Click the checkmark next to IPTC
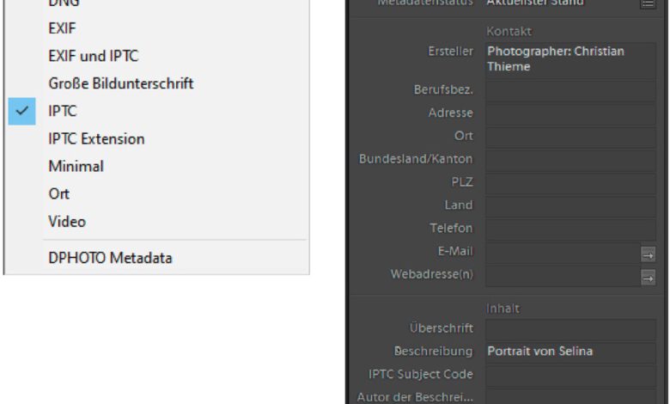 tap(22, 111)
